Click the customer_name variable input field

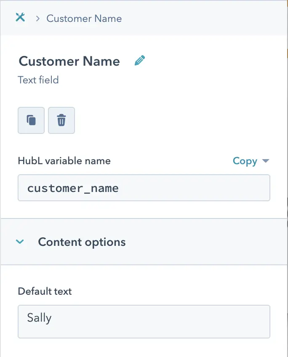(x=144, y=188)
